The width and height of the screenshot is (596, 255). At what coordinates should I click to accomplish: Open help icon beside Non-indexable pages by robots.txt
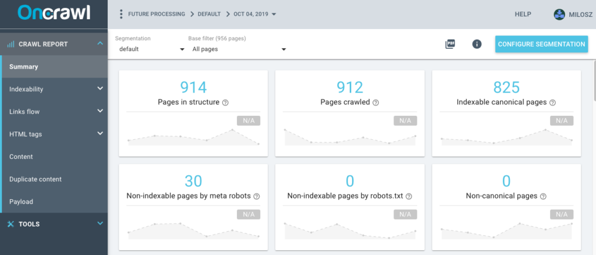(409, 196)
